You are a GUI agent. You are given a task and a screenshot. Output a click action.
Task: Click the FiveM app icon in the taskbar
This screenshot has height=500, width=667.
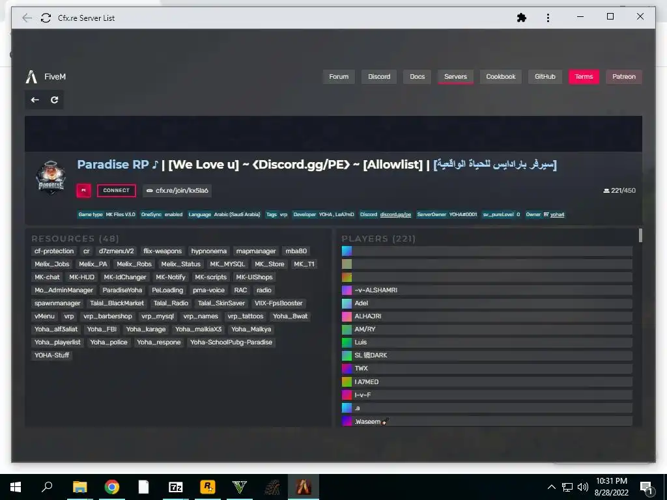click(x=304, y=487)
